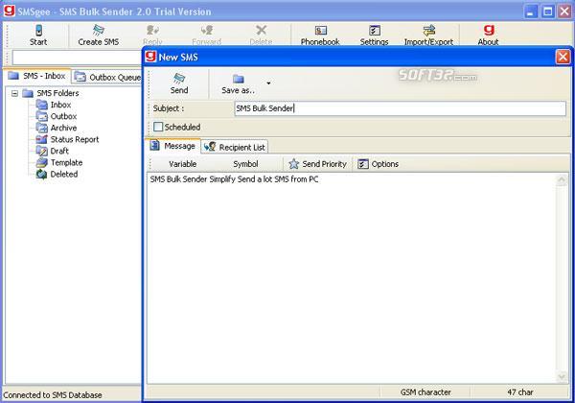Click the GSM character status entry

425,392
